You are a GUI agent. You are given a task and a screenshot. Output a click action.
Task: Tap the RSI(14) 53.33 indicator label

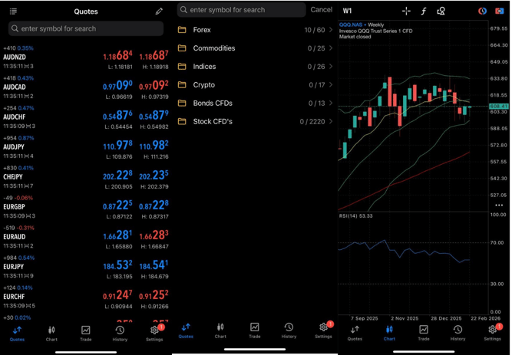coord(355,216)
